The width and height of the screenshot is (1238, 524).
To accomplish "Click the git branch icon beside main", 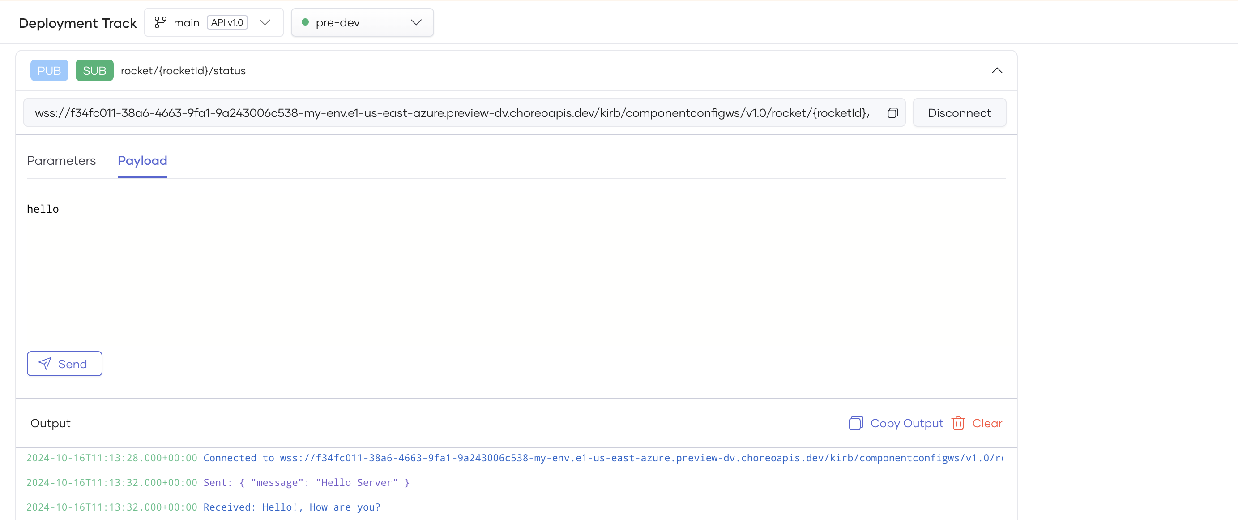I will coord(160,22).
